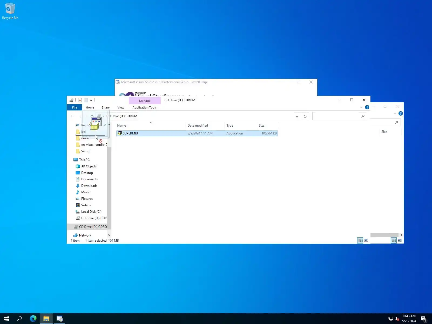
Task: Click the 3/9/2024 1:11 AM date cell
Action: pyautogui.click(x=200, y=133)
